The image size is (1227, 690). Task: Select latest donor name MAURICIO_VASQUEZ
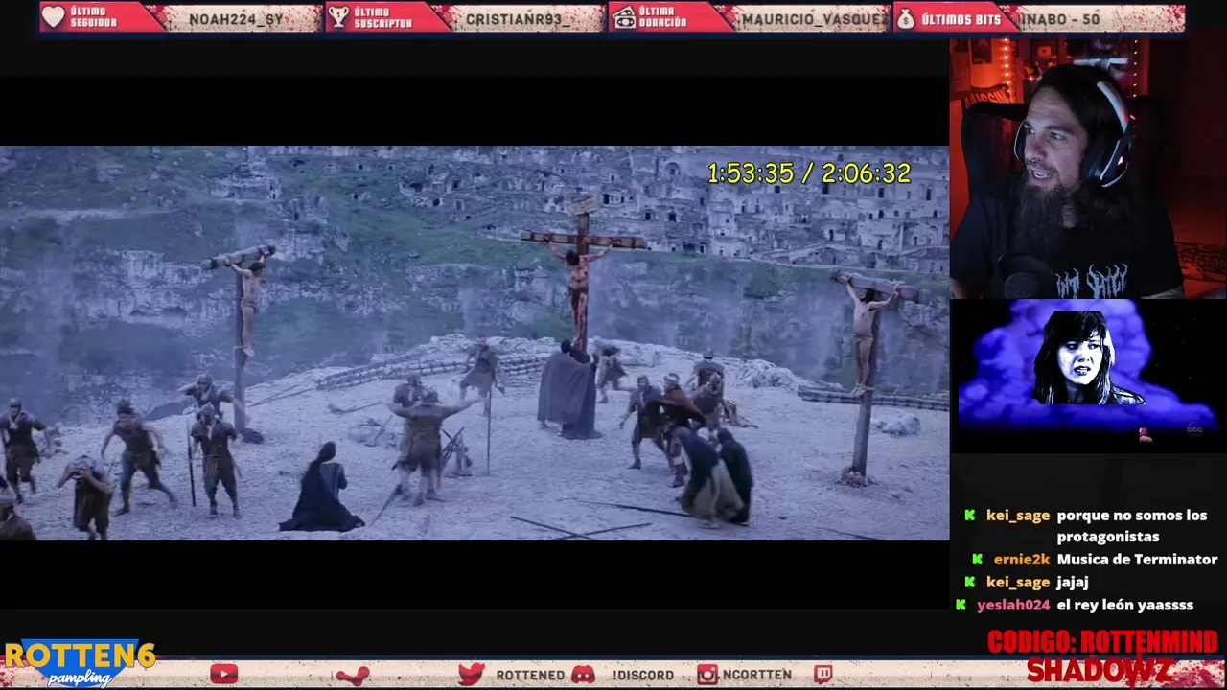pyautogui.click(x=815, y=19)
